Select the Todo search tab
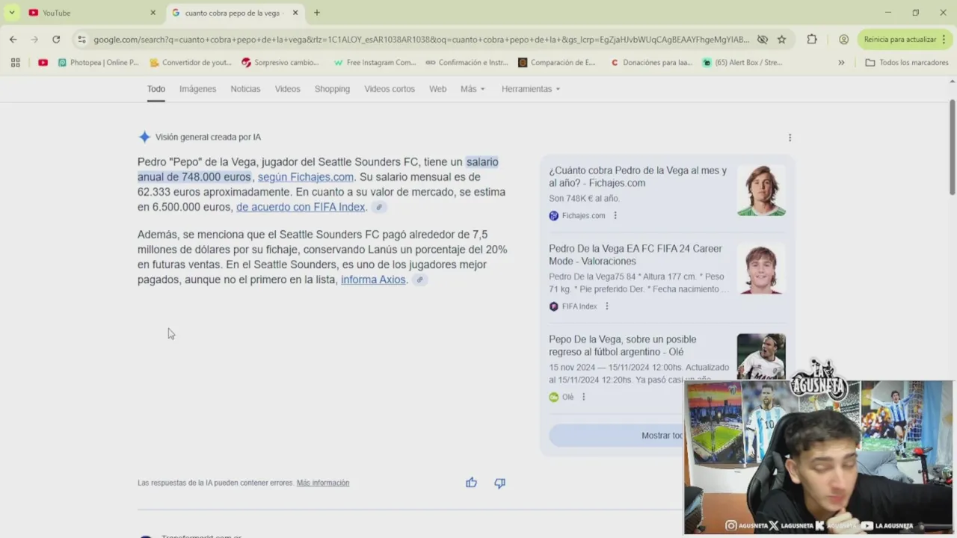The image size is (957, 538). pos(156,89)
